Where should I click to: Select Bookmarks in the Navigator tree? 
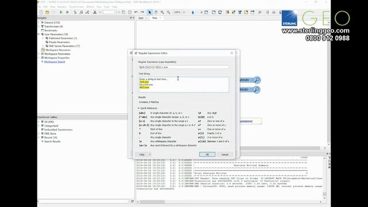coord(51,30)
